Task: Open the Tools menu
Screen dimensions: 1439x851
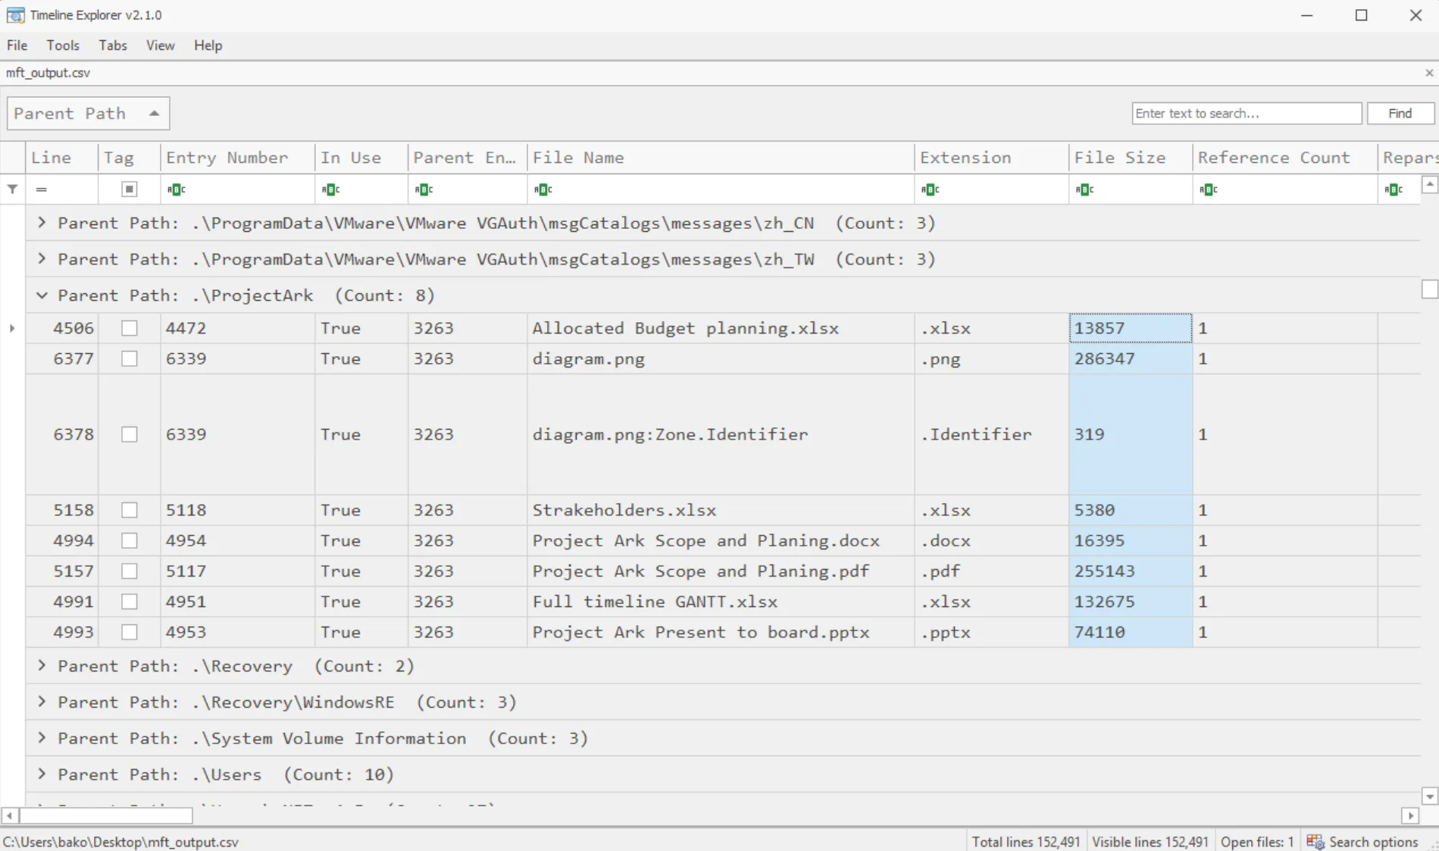Action: pos(63,45)
